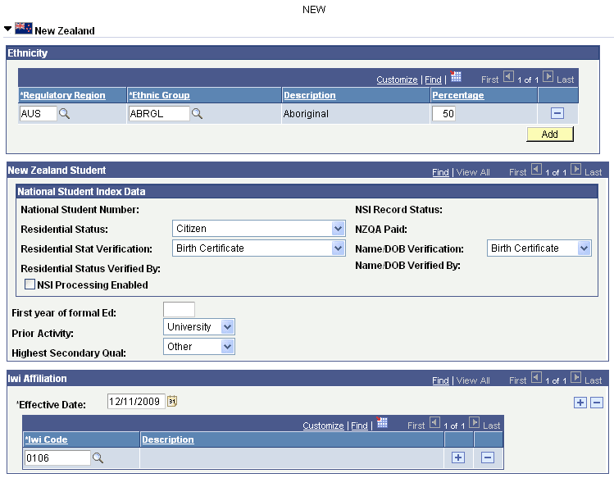Click the New Zealand flag icon
Image resolution: width=614 pixels, height=478 pixels.
(x=24, y=28)
